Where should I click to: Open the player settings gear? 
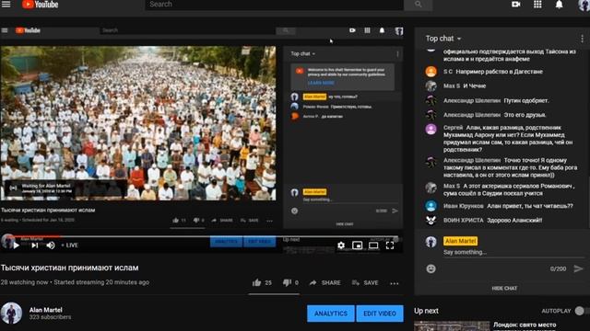pyautogui.click(x=341, y=245)
